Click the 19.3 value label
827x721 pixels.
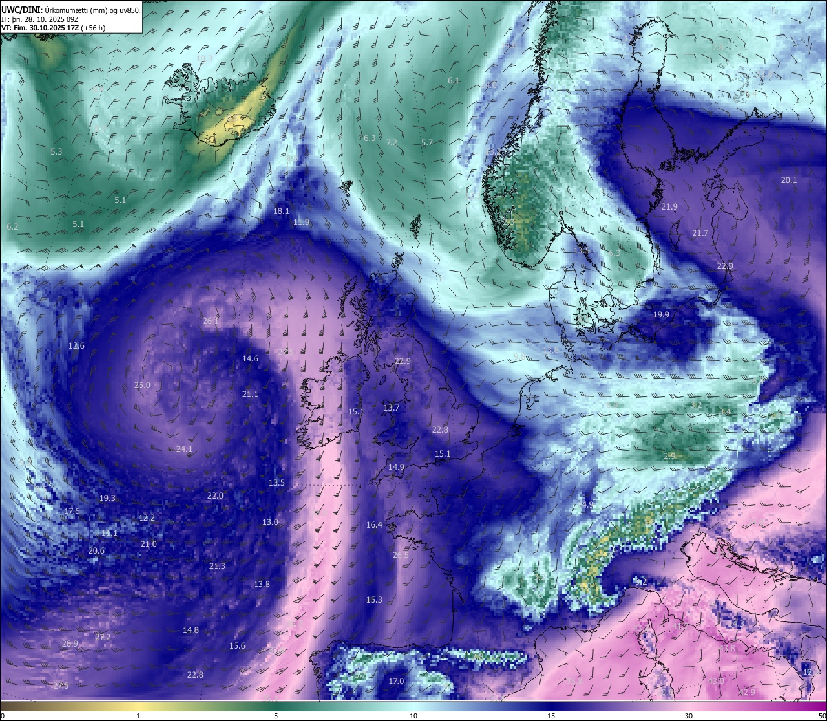[107, 498]
